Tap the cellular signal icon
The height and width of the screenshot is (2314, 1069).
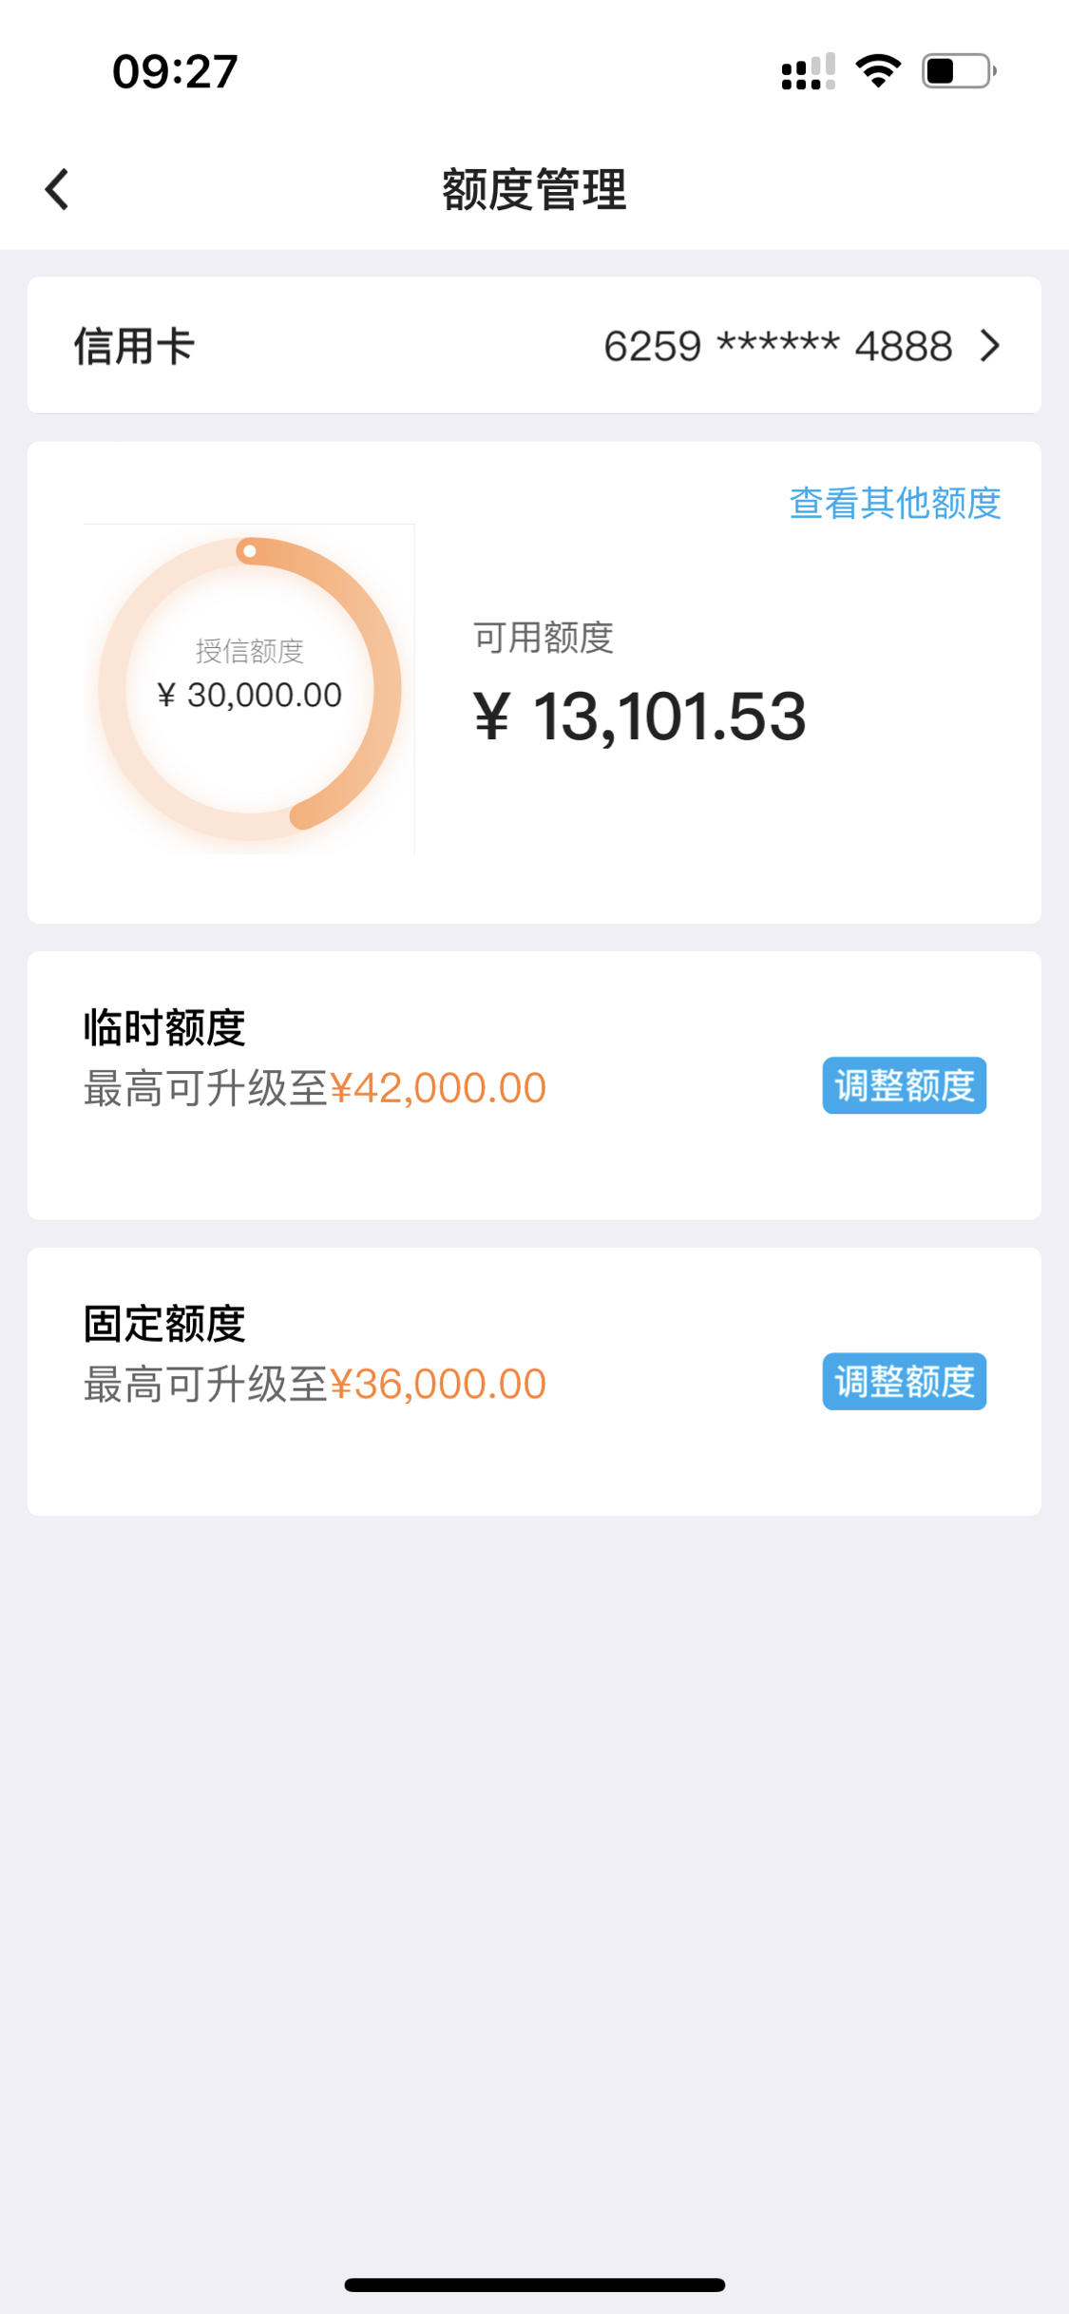pyautogui.click(x=808, y=71)
